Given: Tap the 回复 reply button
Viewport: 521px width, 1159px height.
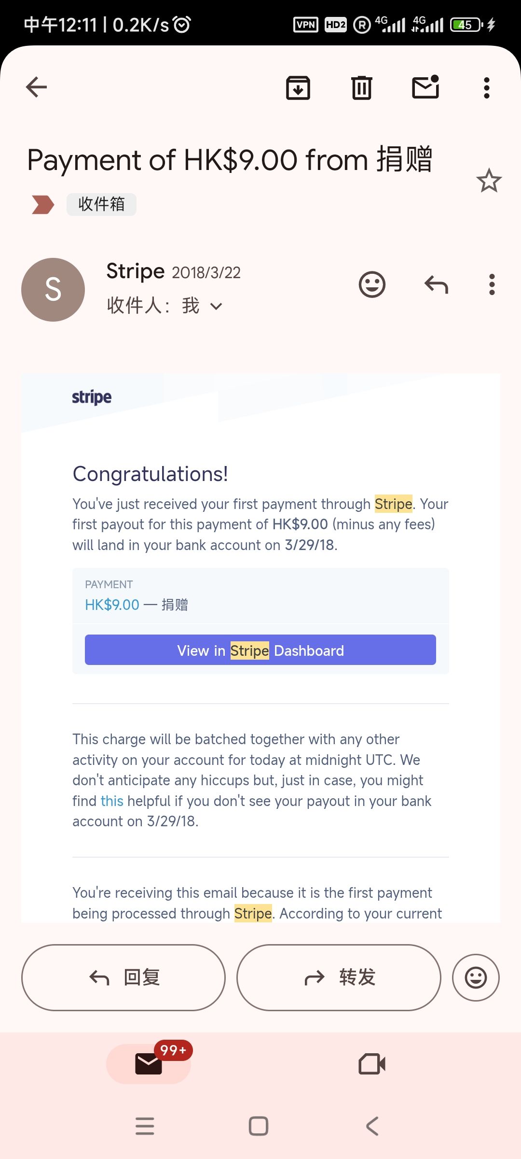Looking at the screenshot, I should pyautogui.click(x=123, y=977).
